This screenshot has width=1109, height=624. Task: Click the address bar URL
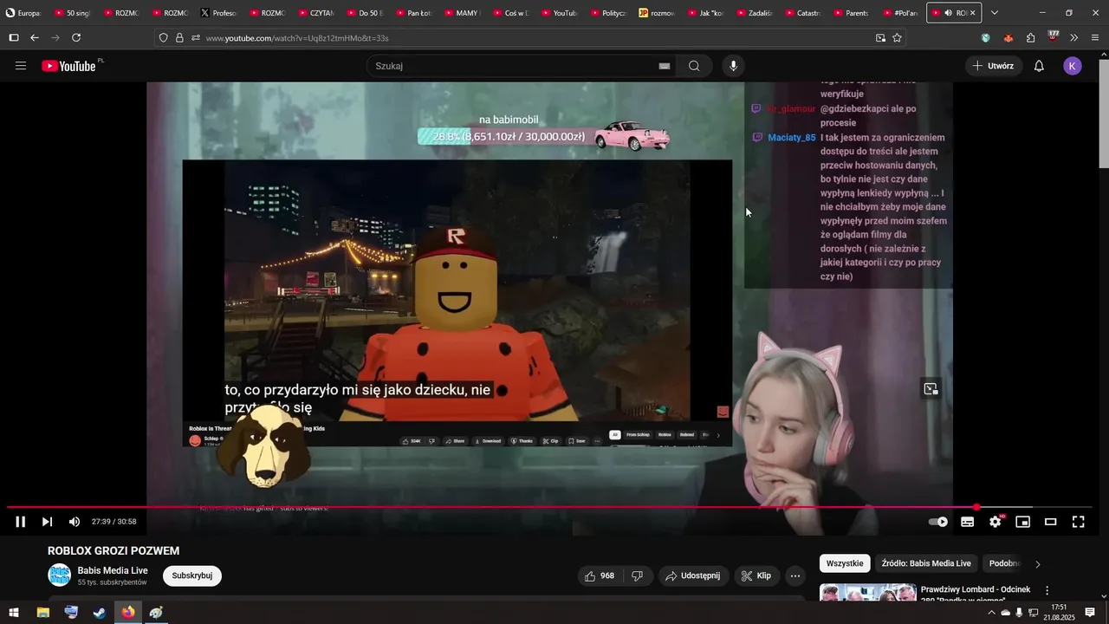pos(297,38)
